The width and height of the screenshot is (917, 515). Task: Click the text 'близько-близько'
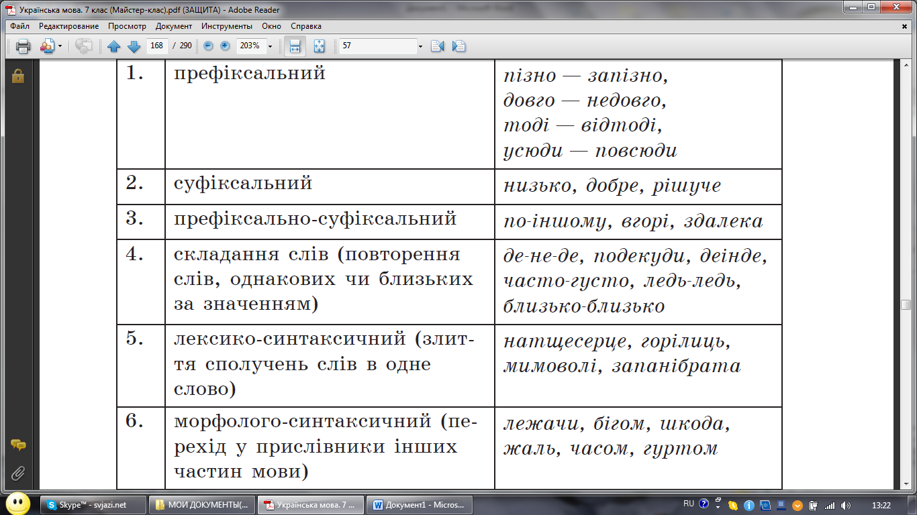point(584,306)
